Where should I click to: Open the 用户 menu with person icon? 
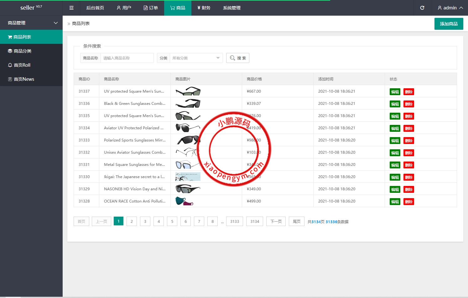click(124, 8)
